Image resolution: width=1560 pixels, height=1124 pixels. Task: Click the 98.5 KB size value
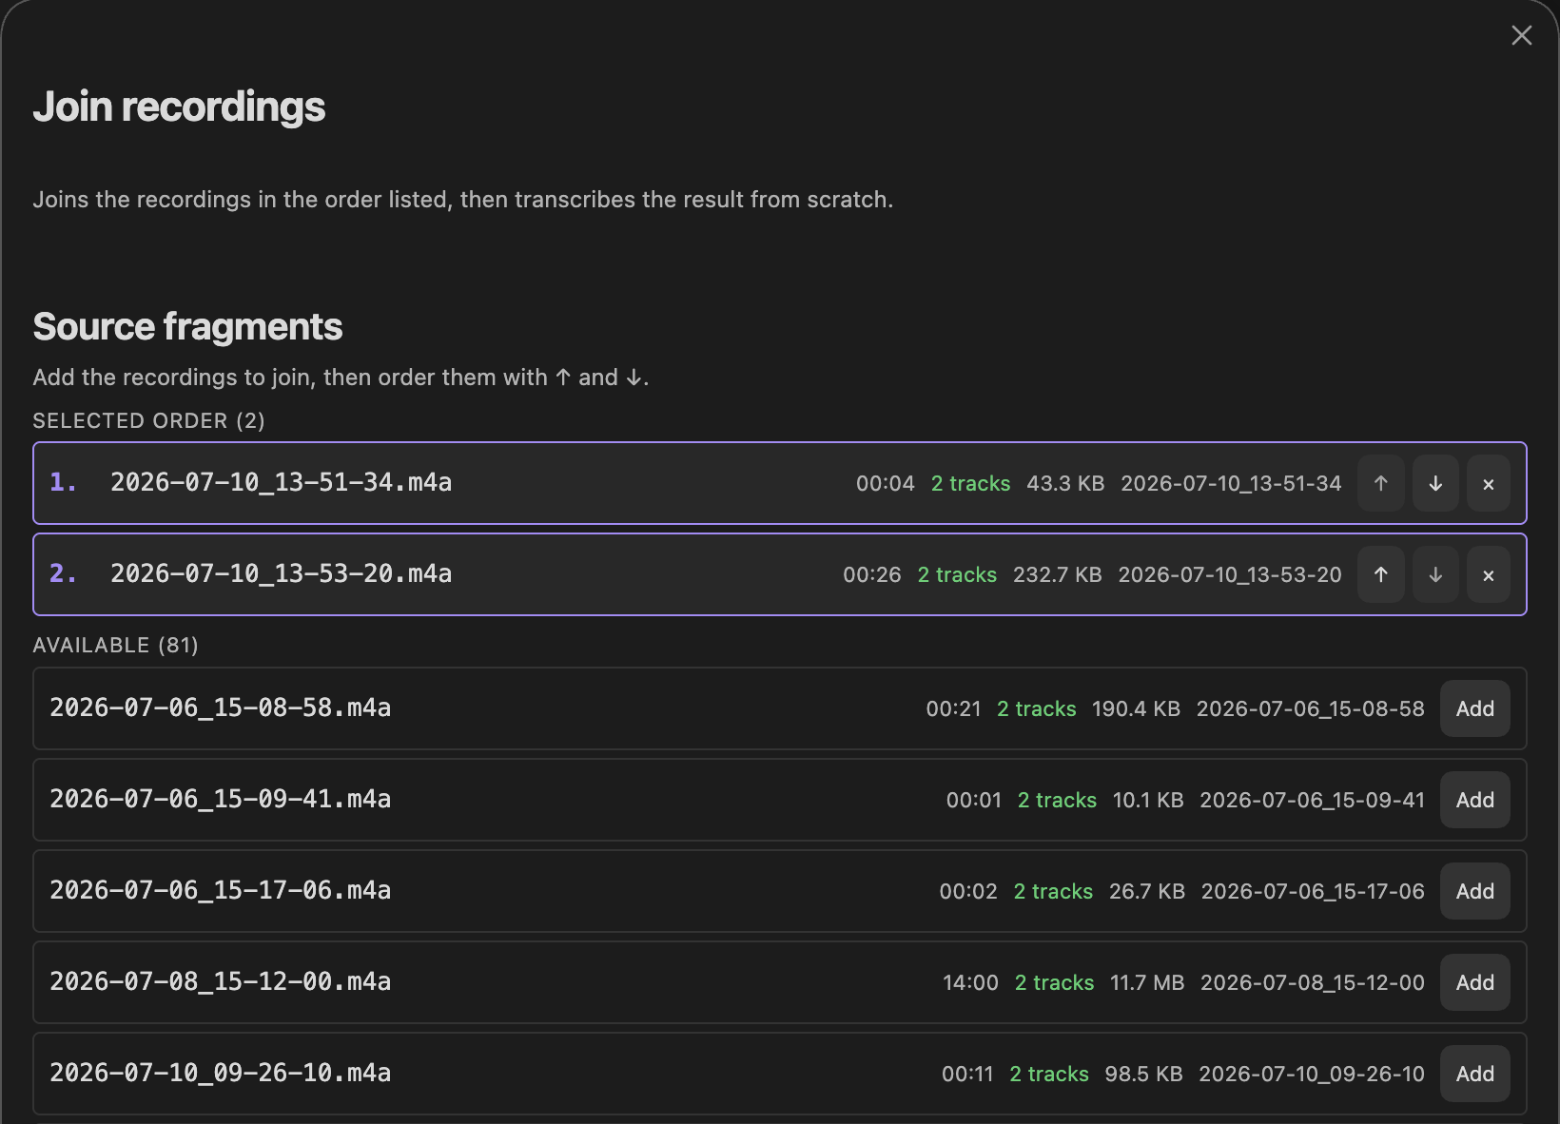1143,1074
